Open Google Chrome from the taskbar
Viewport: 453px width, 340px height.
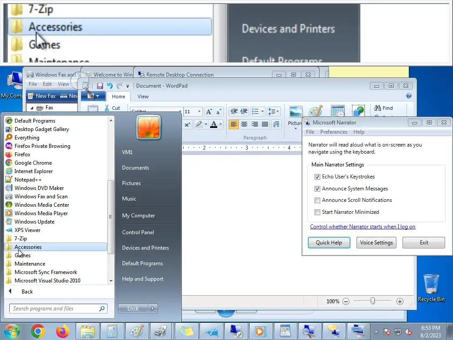coord(38,331)
